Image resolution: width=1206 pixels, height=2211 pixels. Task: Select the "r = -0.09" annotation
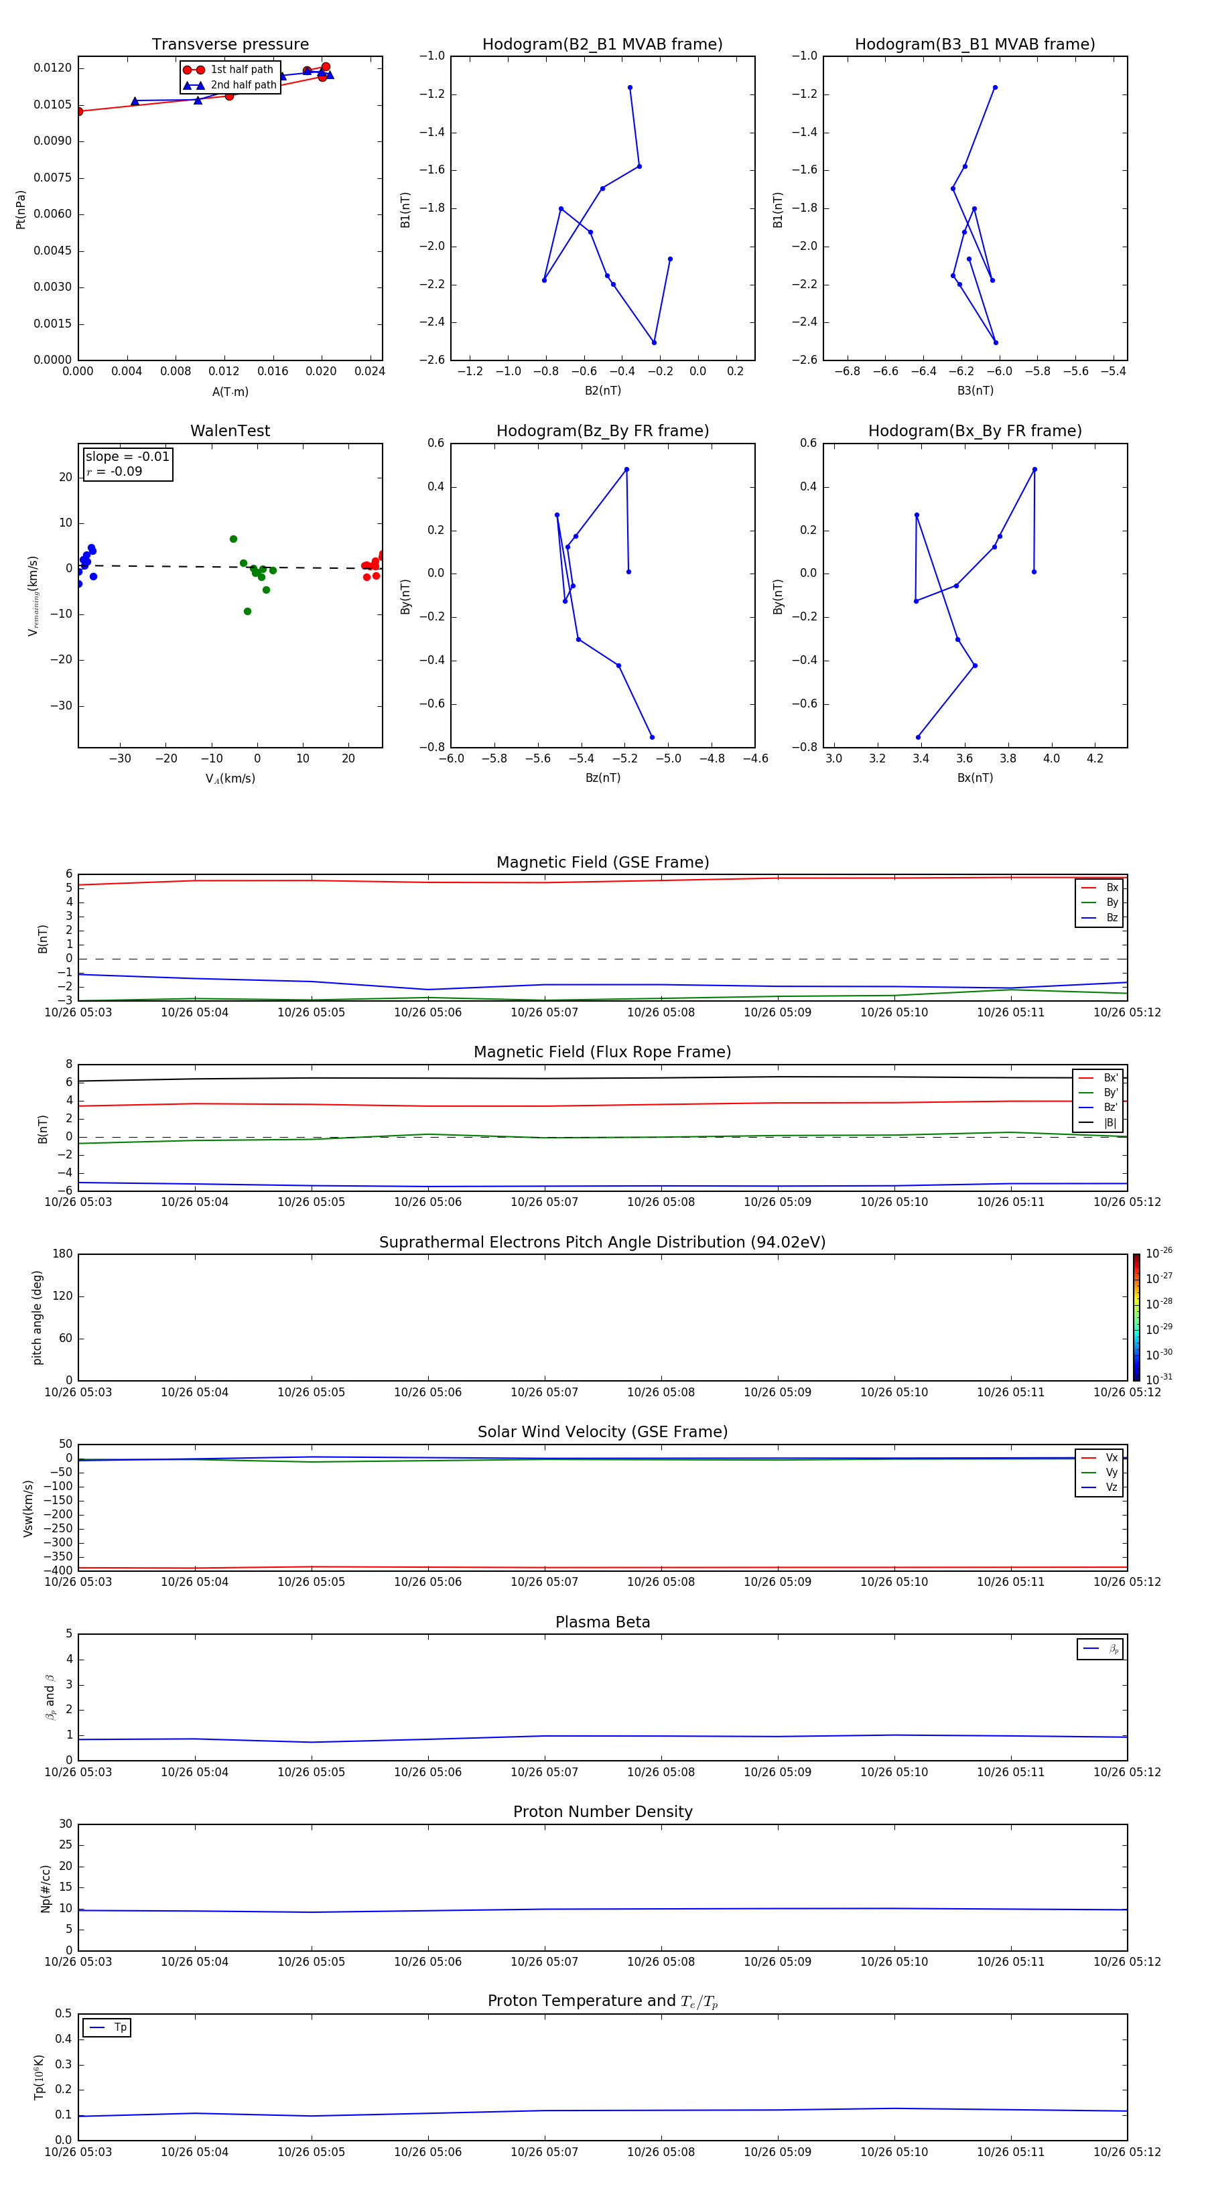point(114,471)
